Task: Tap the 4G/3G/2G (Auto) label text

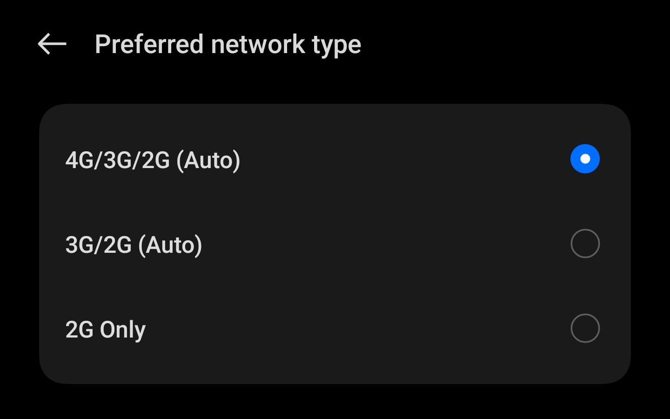Action: (153, 160)
